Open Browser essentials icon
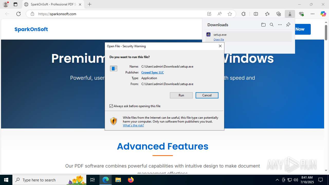 [301, 14]
